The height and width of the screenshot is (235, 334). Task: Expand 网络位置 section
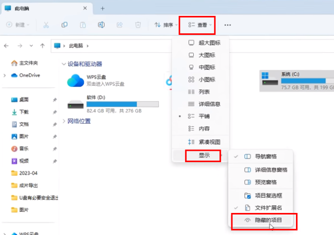64,121
